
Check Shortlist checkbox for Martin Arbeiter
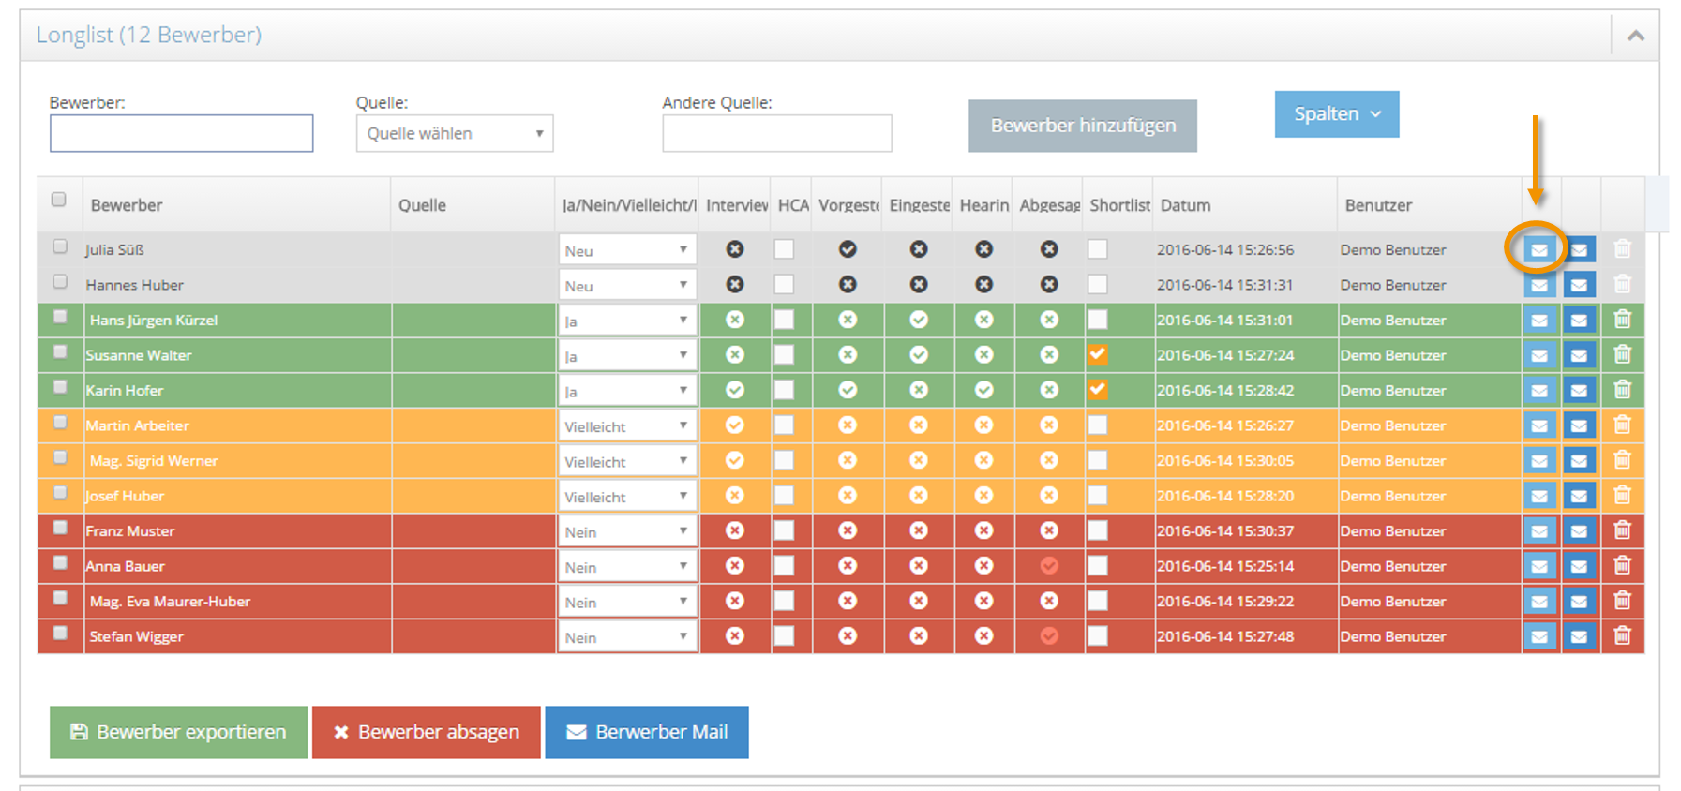coord(1098,425)
